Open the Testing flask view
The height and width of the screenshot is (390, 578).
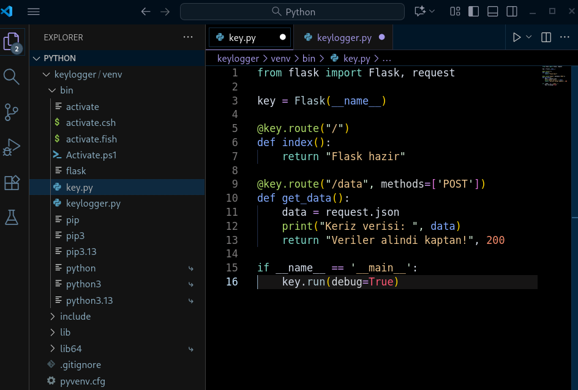[12, 218]
